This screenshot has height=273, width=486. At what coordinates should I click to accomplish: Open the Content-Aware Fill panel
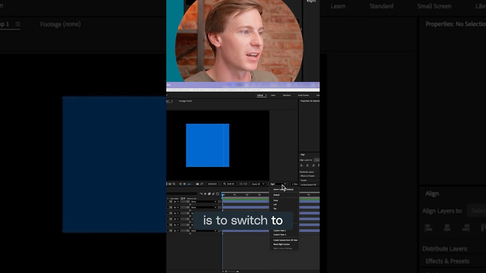click(x=308, y=185)
